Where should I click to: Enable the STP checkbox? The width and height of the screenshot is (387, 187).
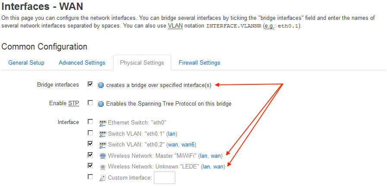(x=90, y=103)
